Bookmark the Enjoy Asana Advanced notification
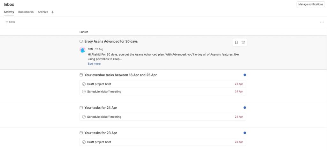 [236, 43]
